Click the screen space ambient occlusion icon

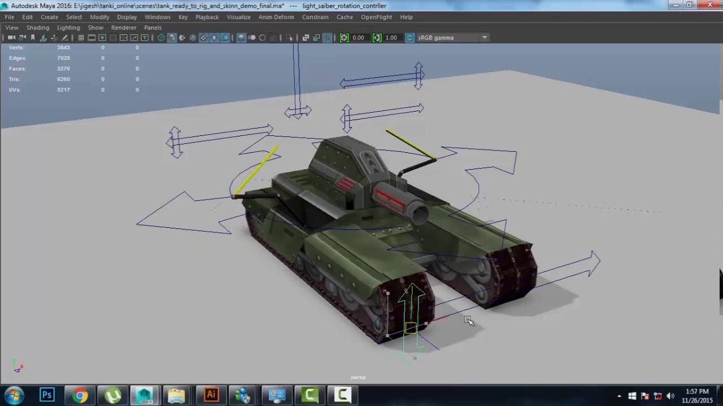(x=241, y=38)
